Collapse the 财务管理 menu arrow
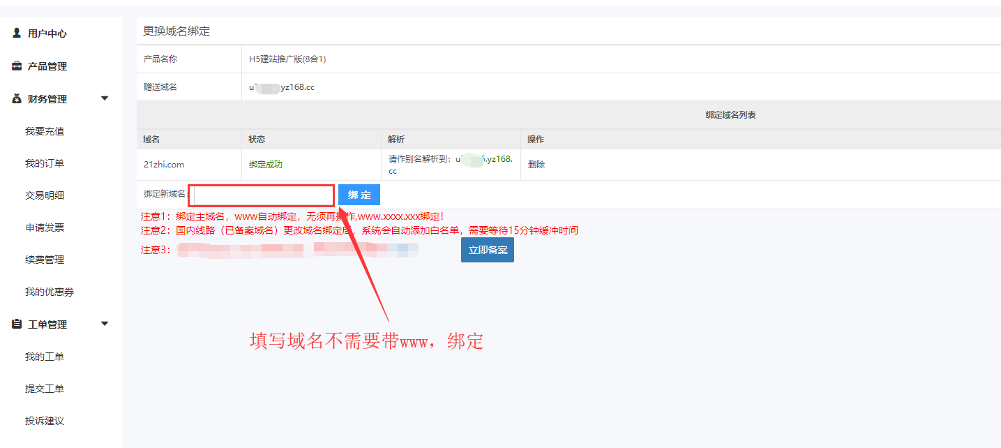The width and height of the screenshot is (1001, 448). pos(105,98)
